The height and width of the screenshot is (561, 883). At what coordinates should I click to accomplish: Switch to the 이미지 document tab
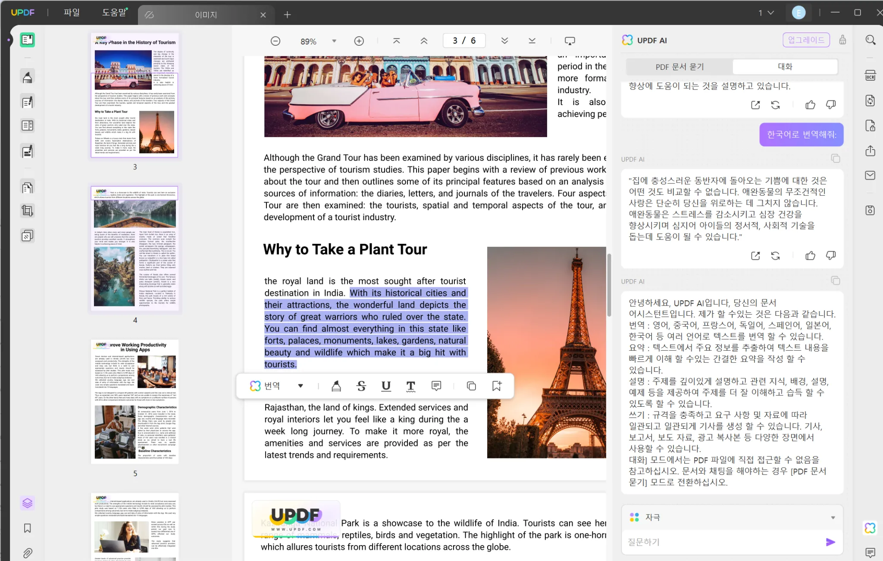(206, 15)
